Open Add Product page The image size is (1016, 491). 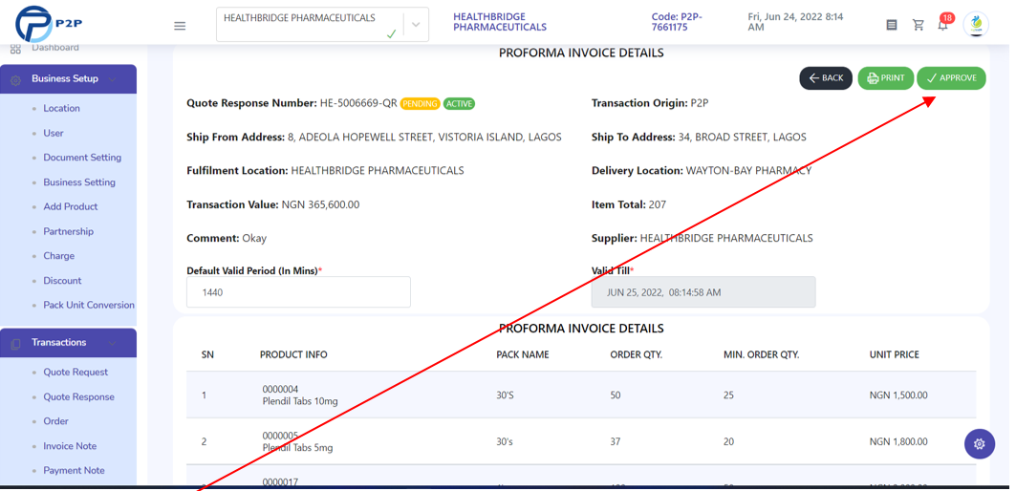point(71,206)
